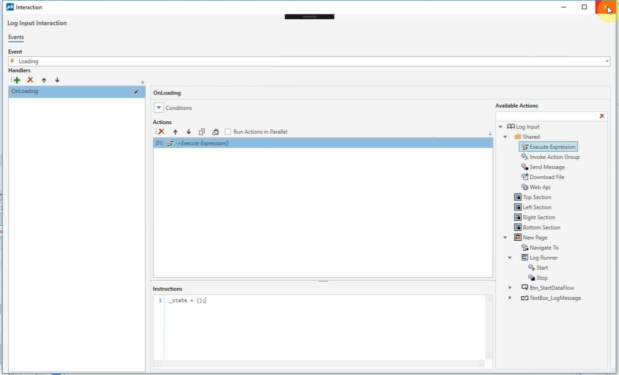The image size is (619, 375).
Task: Expand the Btn_StartDataFlow tree node
Action: coord(510,288)
